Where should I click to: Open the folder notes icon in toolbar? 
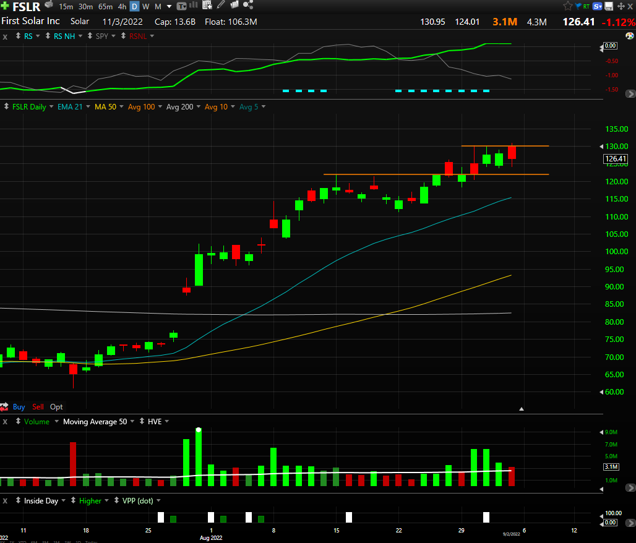(x=234, y=5)
